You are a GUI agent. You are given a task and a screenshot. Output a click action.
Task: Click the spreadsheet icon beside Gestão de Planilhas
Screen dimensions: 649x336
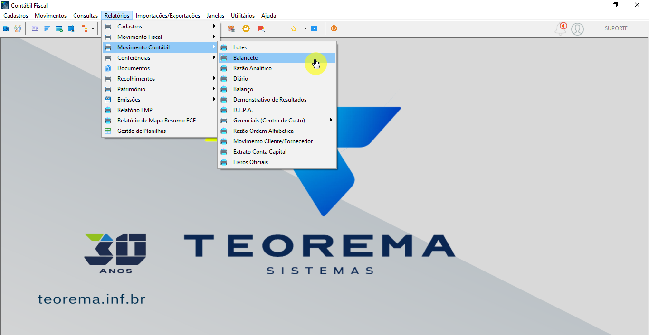(x=108, y=131)
